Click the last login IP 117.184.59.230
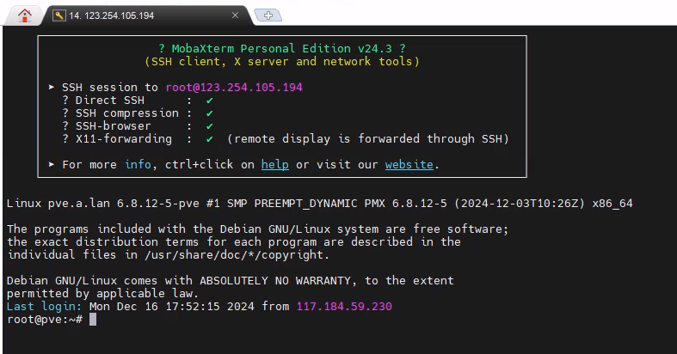Image resolution: width=677 pixels, height=354 pixels. coord(344,307)
